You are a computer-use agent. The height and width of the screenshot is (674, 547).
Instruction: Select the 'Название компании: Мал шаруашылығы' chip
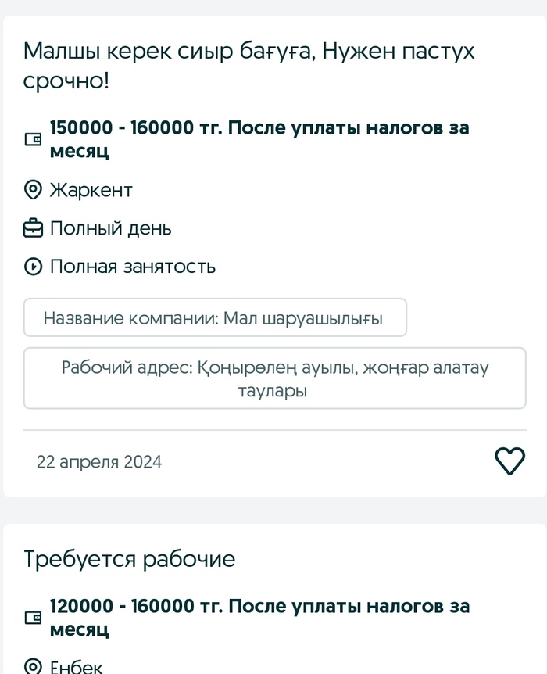(215, 318)
